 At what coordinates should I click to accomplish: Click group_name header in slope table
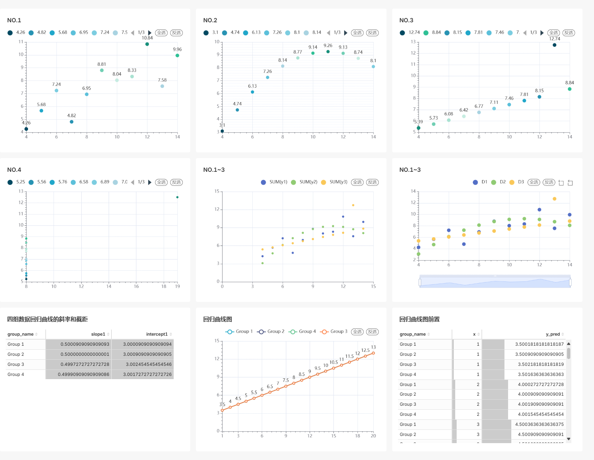tap(20, 334)
